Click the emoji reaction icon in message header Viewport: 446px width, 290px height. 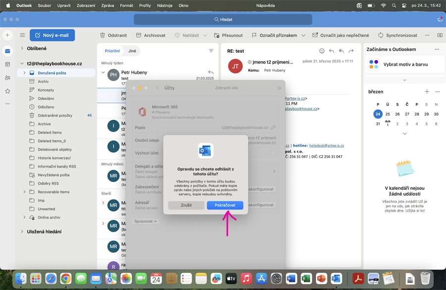click(322, 51)
